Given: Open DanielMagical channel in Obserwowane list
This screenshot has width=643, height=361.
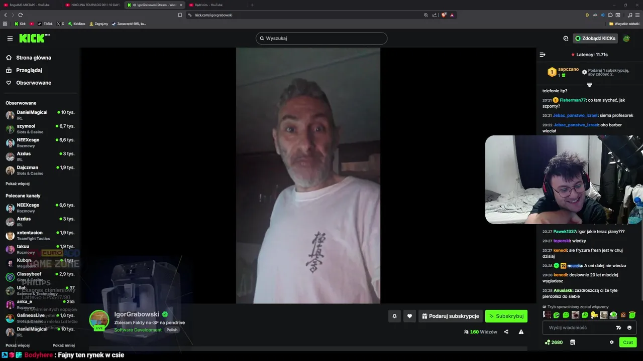Looking at the screenshot, I should tap(40, 115).
